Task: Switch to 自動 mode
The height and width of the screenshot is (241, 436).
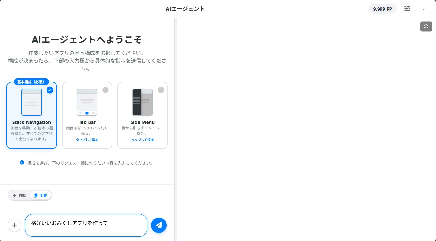Action: [x=19, y=195]
